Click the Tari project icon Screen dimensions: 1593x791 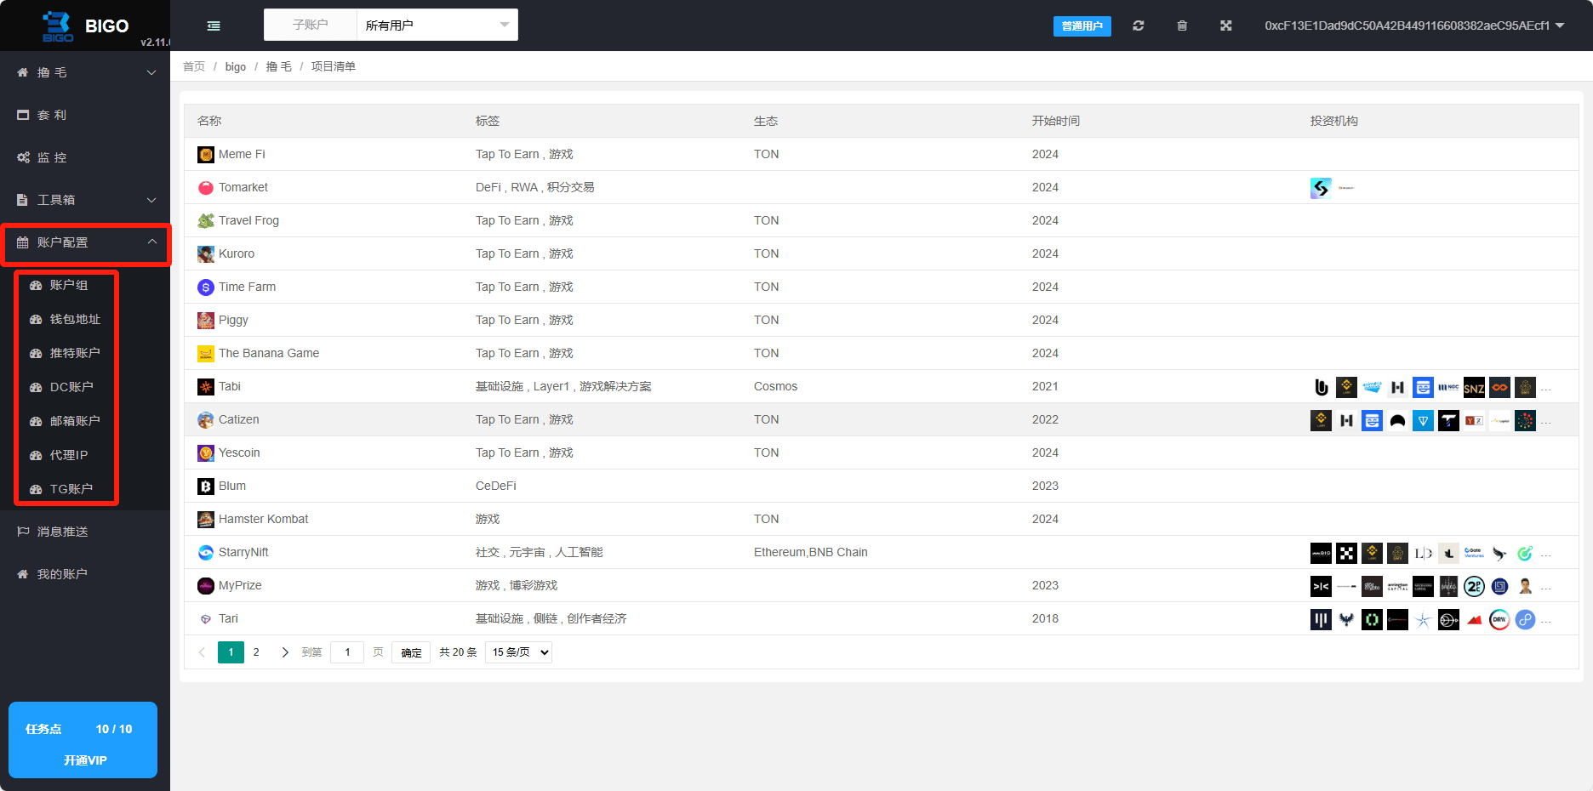206,619
